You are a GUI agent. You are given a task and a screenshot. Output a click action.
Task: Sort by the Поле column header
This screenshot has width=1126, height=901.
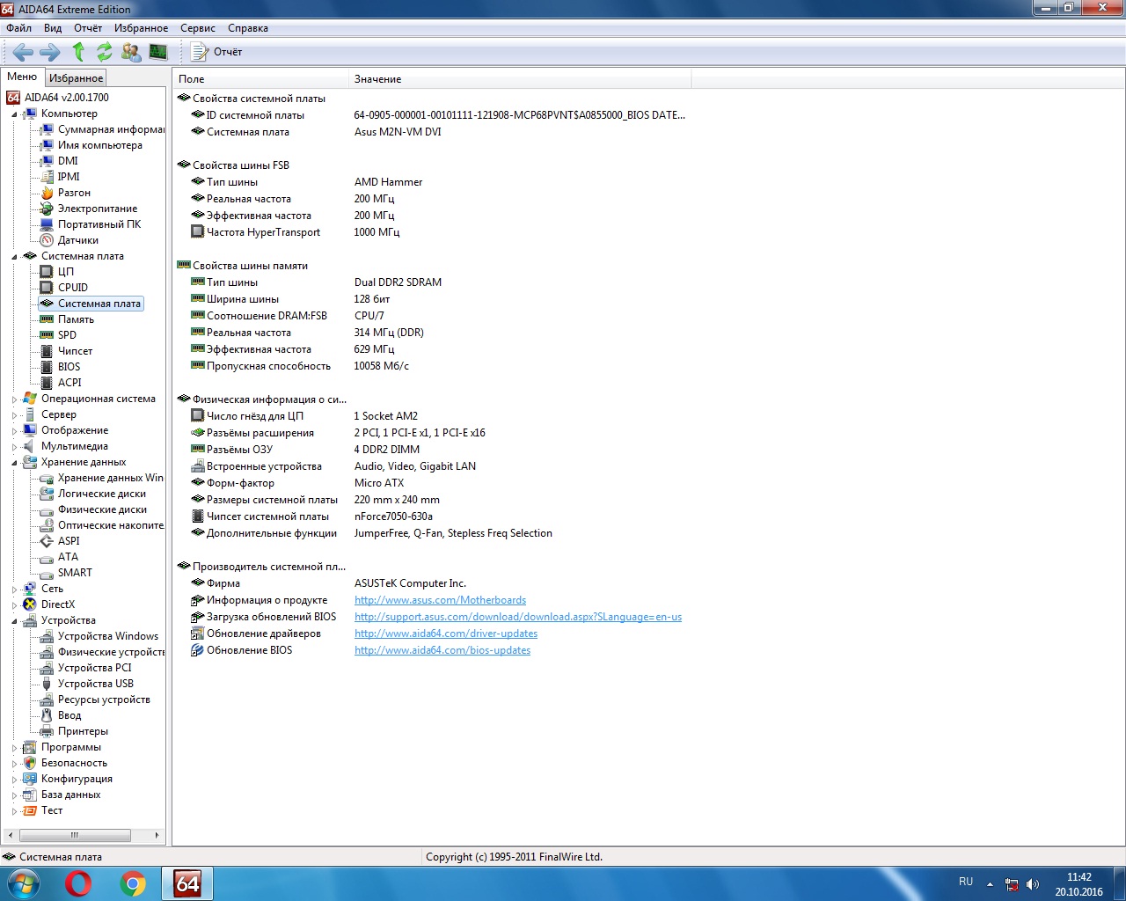coord(260,79)
